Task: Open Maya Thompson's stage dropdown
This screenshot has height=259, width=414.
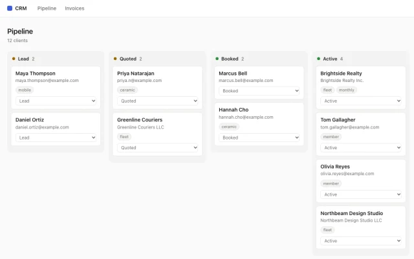Action: point(56,101)
